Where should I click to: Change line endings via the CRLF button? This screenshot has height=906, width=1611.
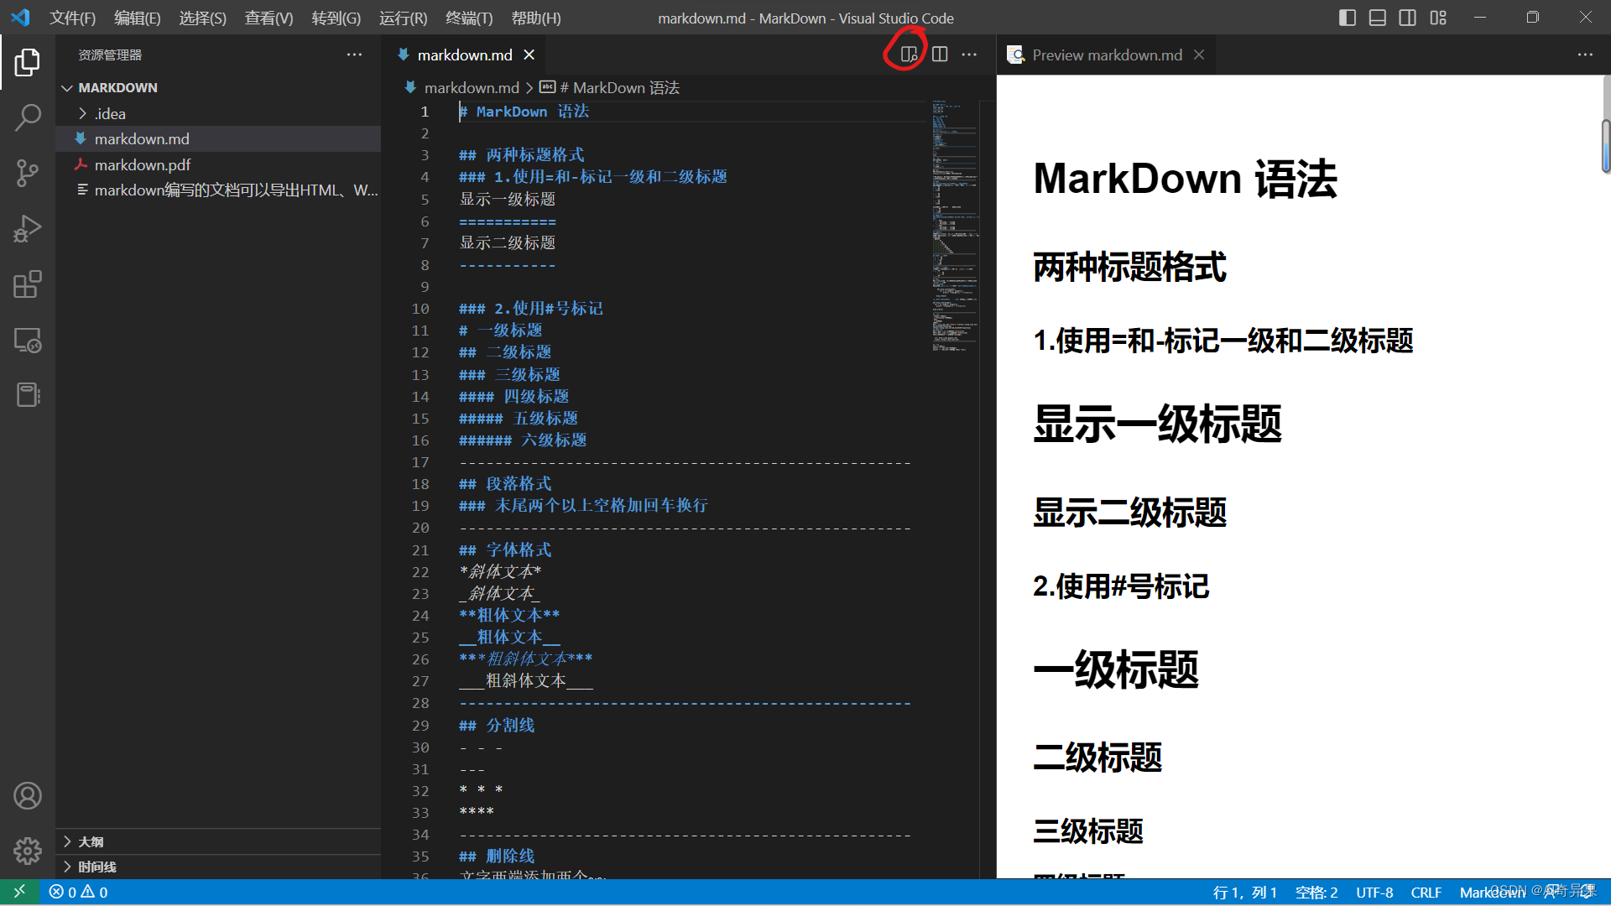pos(1426,892)
